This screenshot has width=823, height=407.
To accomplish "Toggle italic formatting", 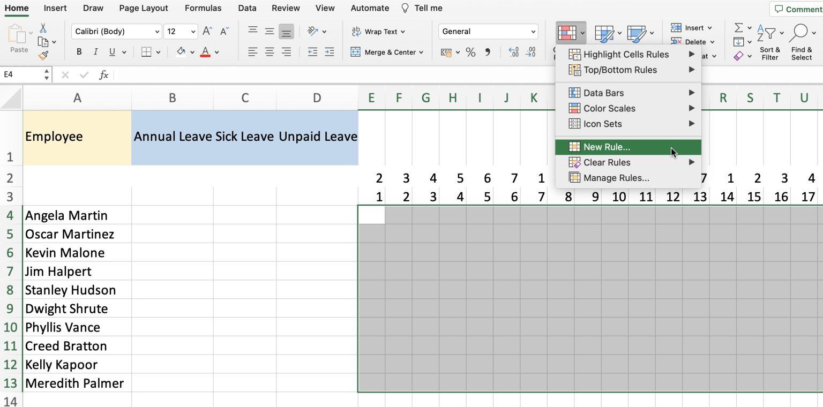I will tap(95, 51).
